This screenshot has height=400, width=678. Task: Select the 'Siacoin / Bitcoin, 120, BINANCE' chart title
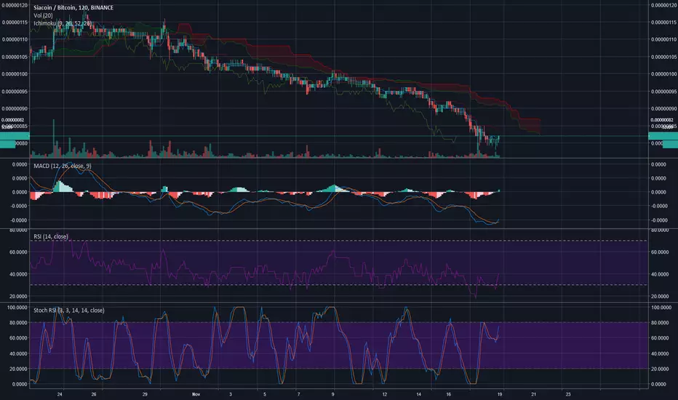click(x=73, y=8)
